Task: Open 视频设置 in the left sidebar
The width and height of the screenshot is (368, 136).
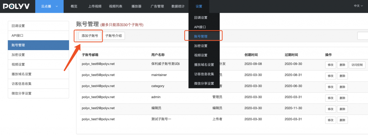Action: 38,64
